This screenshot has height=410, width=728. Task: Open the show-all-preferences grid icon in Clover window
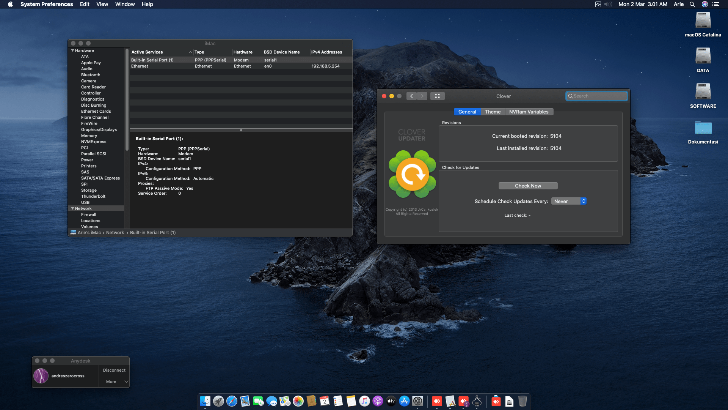[438, 96]
